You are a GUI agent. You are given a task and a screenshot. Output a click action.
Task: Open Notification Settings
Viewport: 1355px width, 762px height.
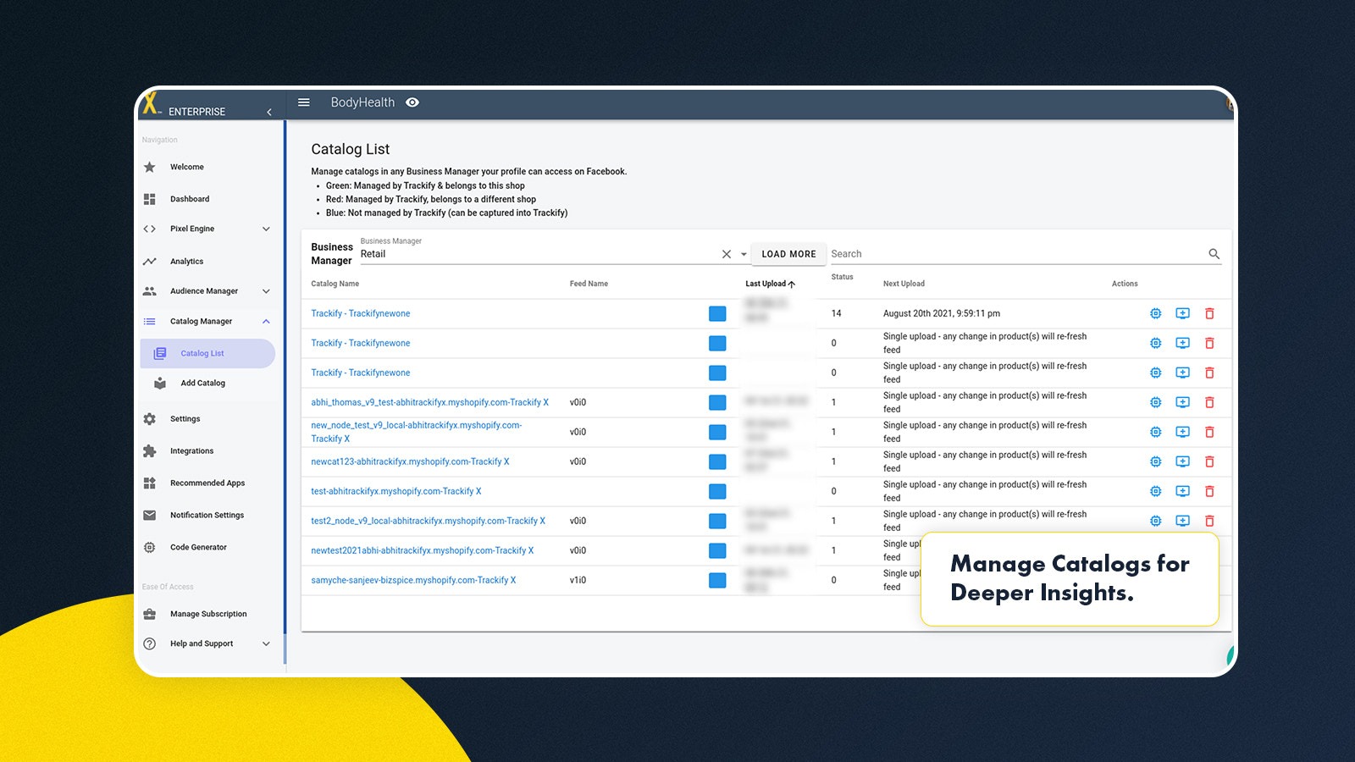(x=207, y=516)
